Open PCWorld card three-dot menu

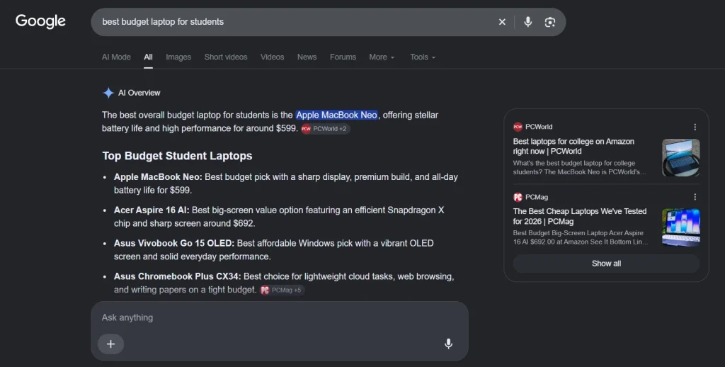pos(695,127)
